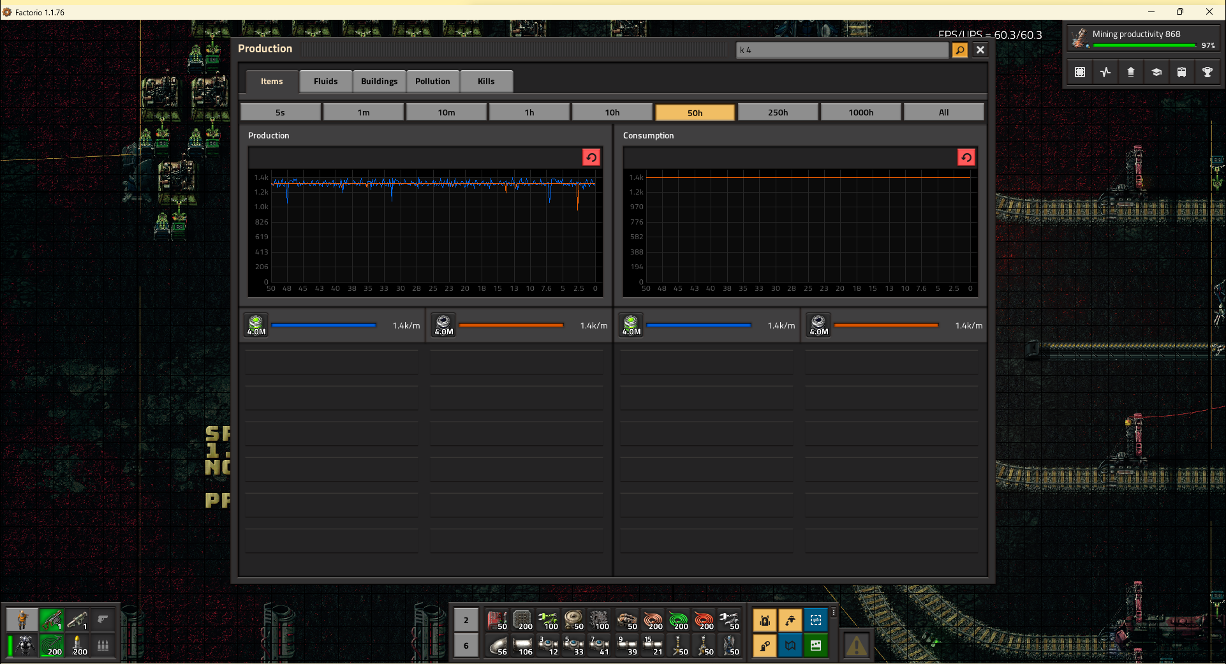Set time range to 10m
Viewport: 1226px width, 664px height.
click(447, 112)
